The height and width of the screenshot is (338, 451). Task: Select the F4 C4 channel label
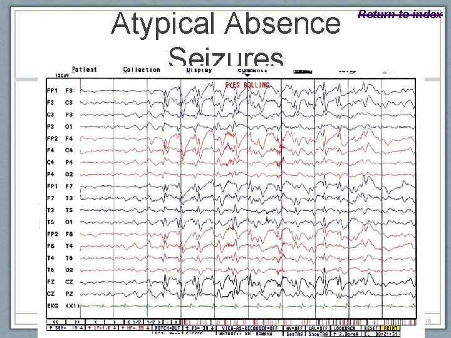coord(60,150)
